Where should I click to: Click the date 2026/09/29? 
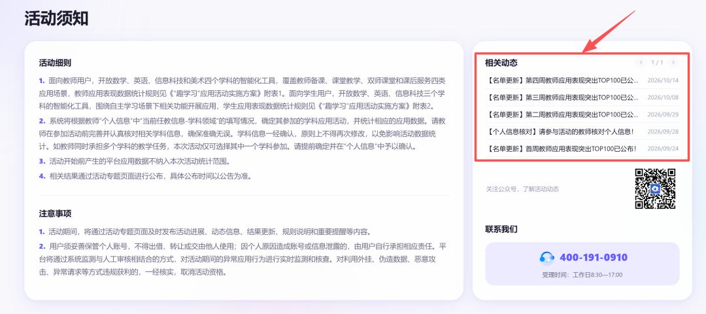coord(663,114)
